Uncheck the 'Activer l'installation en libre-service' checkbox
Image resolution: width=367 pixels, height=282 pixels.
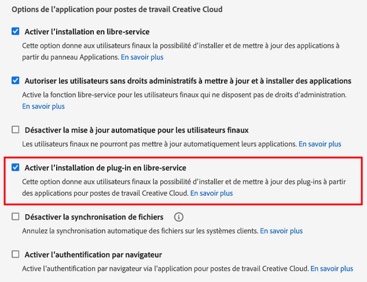click(x=16, y=31)
